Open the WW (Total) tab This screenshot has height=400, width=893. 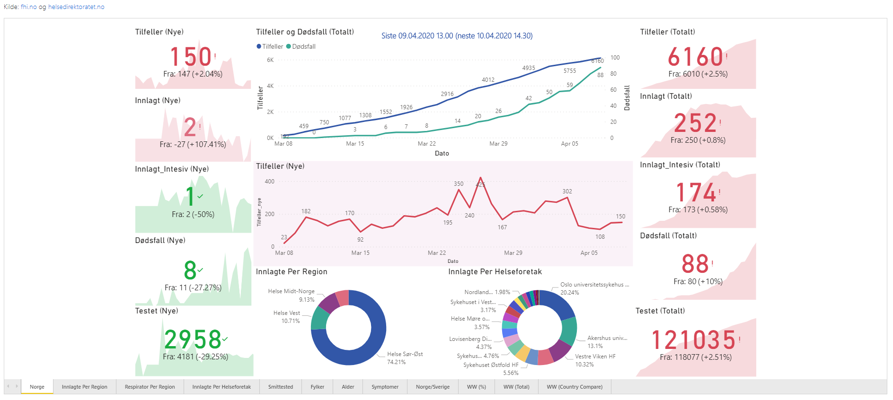(516, 387)
